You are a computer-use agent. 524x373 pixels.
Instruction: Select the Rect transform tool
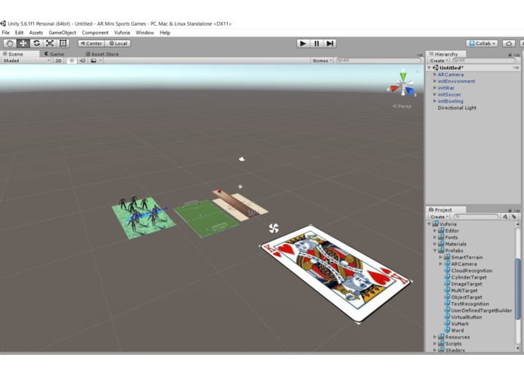point(63,43)
